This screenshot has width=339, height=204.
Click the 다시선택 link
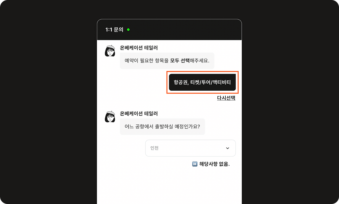226,98
